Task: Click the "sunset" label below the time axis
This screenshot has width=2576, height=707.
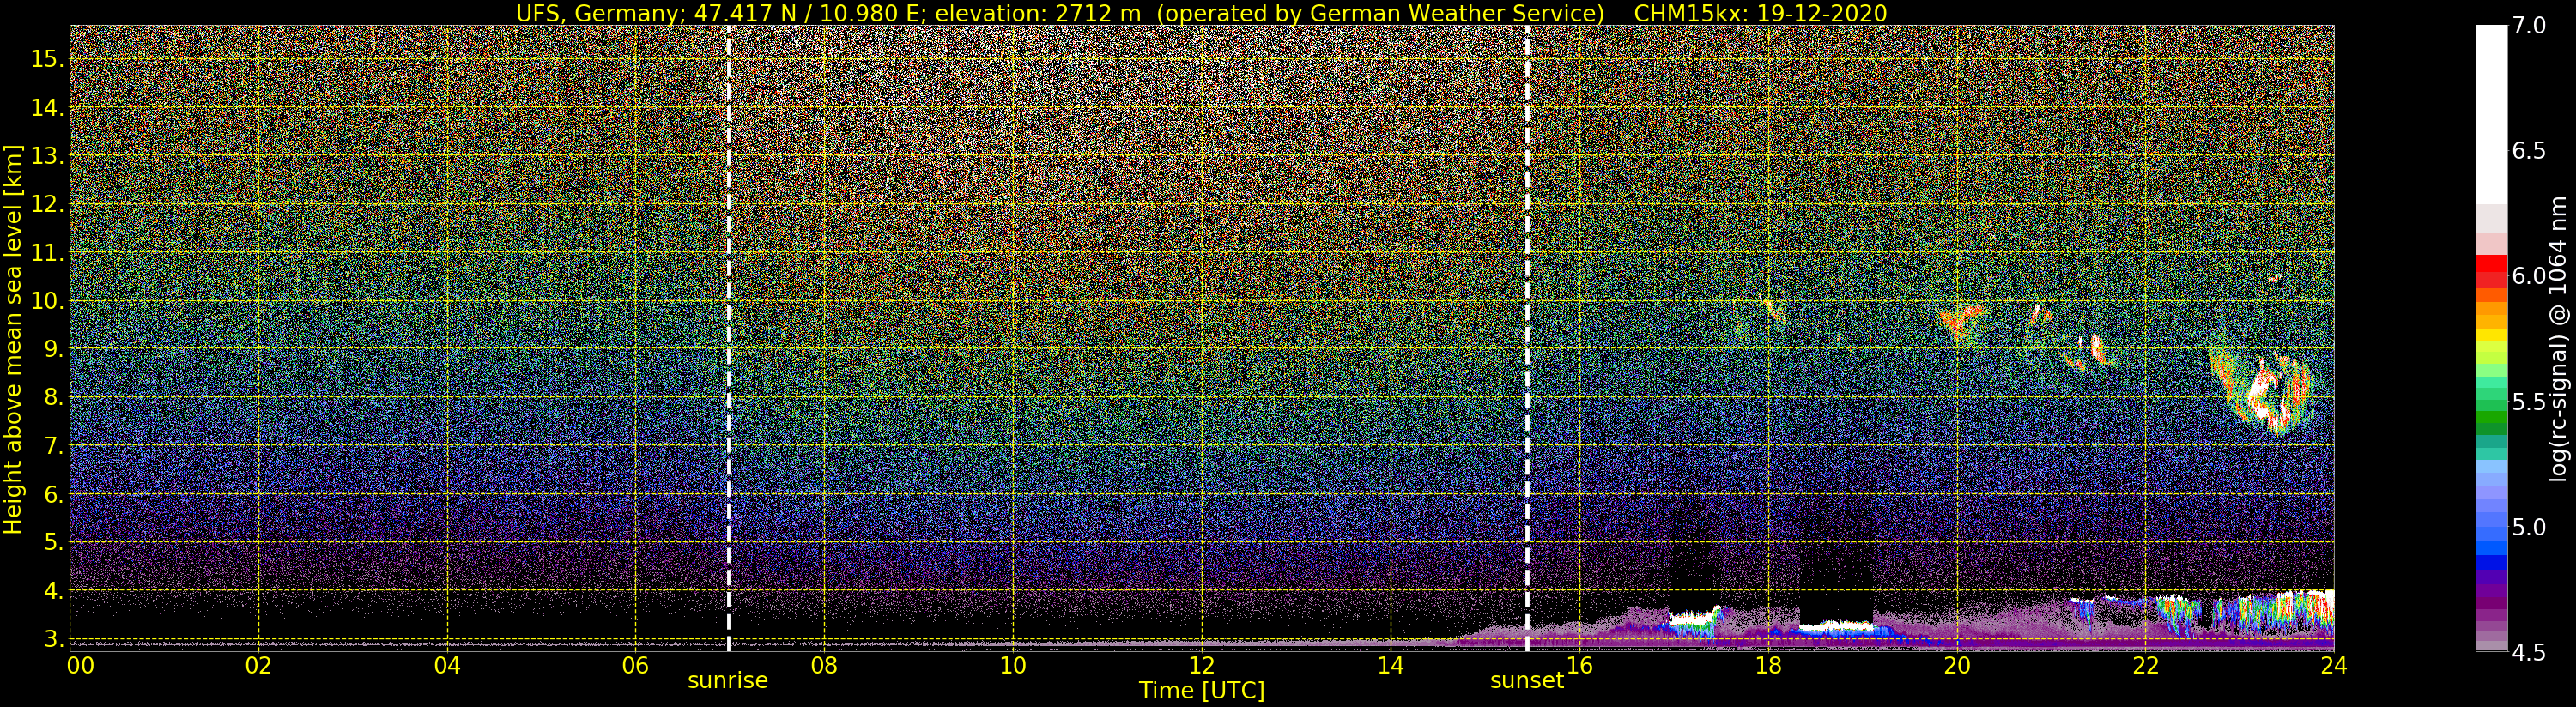Action: 1526,681
